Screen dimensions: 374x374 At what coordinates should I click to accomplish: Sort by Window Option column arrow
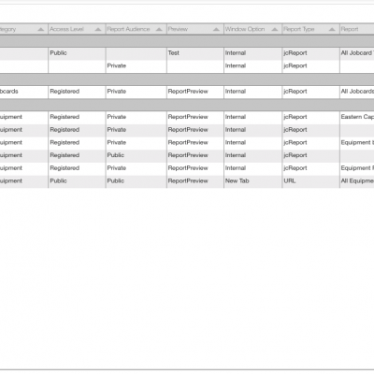point(275,29)
